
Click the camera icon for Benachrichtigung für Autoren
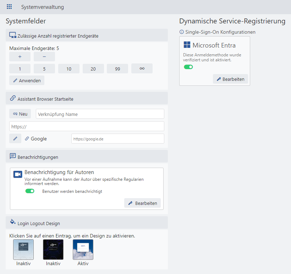pyautogui.click(x=18, y=174)
